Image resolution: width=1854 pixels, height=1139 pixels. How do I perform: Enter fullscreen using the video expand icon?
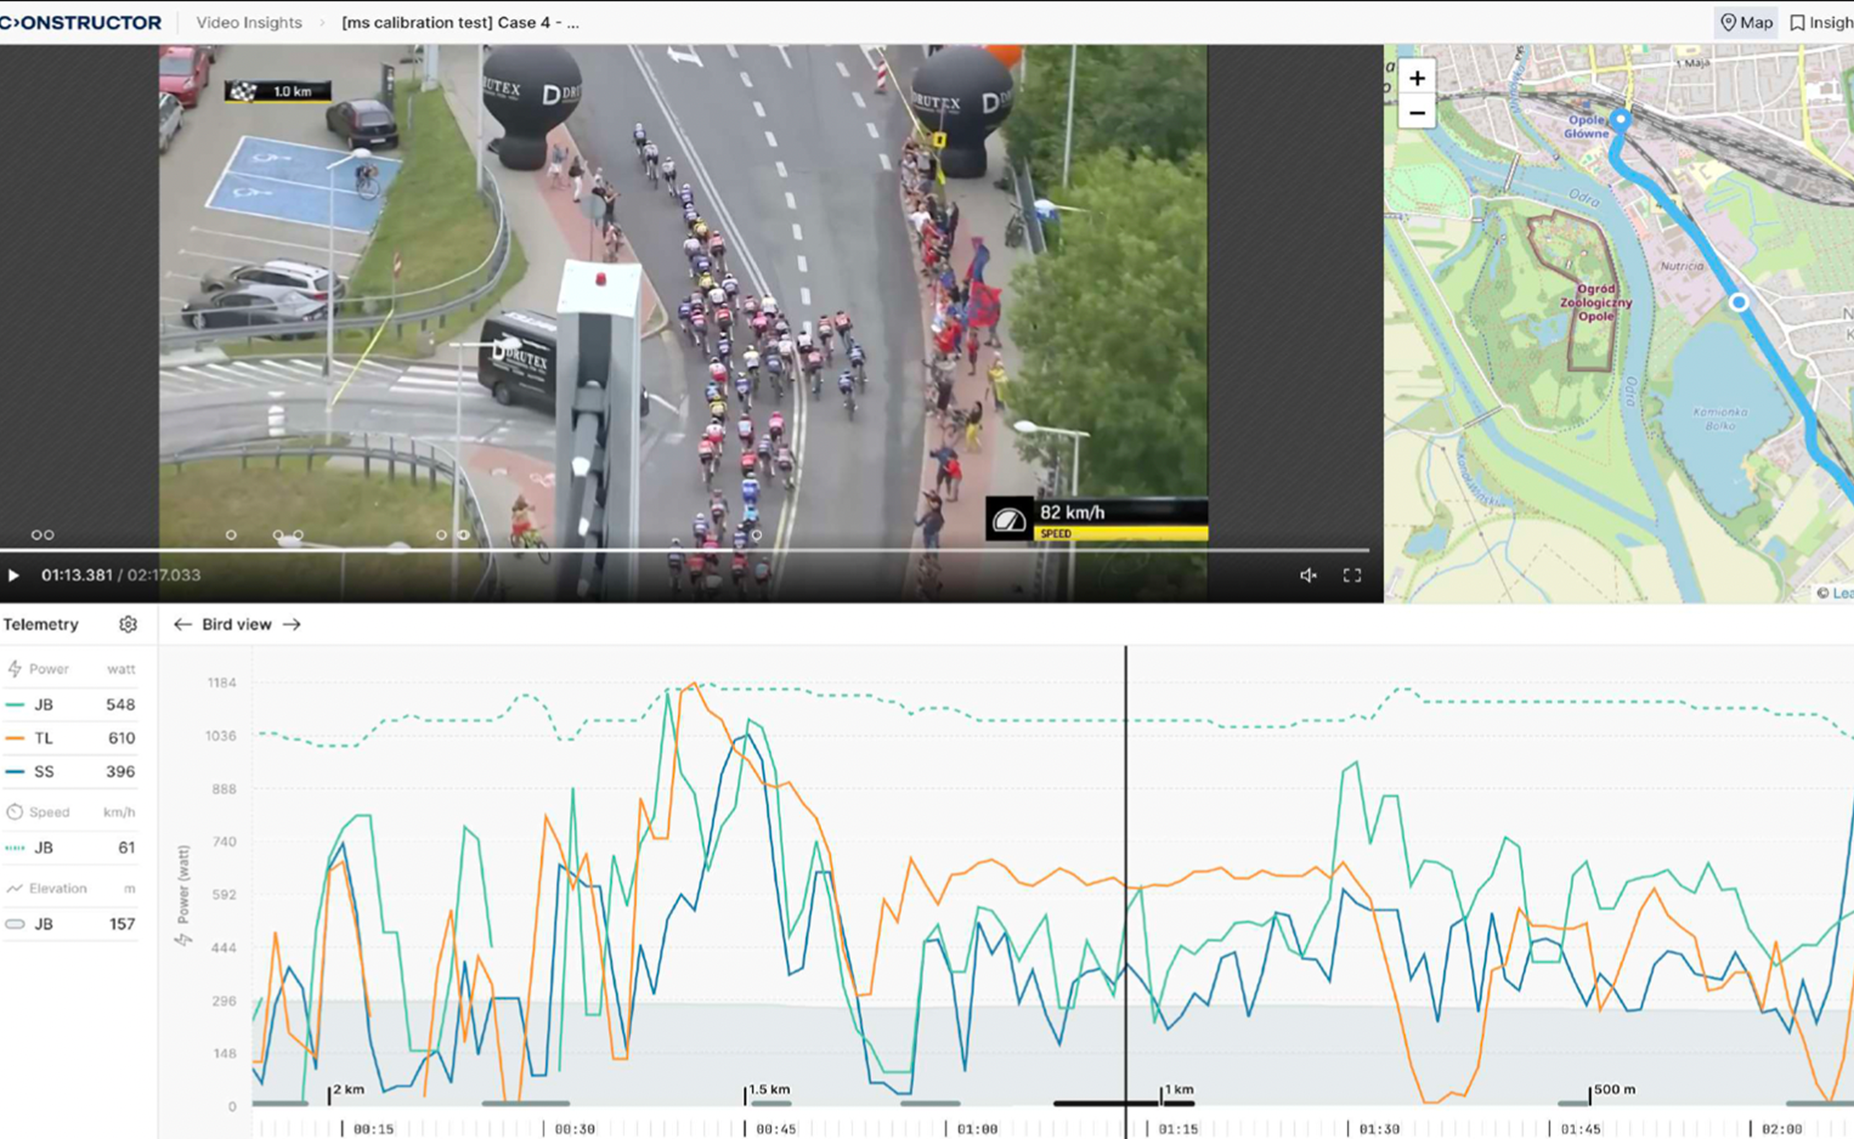1352,575
